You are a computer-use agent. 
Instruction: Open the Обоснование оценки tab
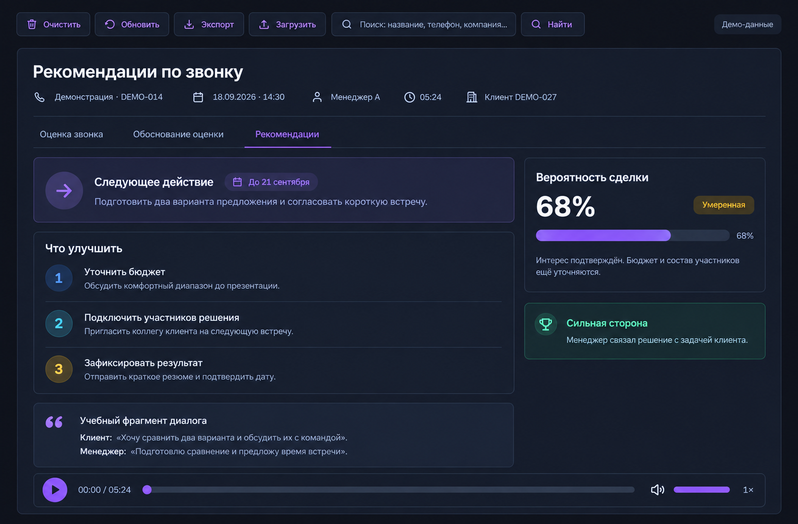point(178,134)
